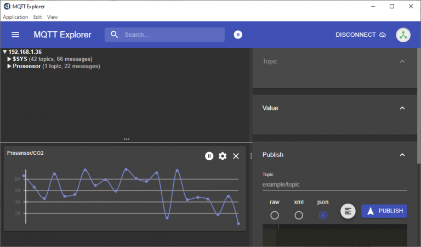
Task: Click the DISCONNECT button
Action: pyautogui.click(x=361, y=35)
